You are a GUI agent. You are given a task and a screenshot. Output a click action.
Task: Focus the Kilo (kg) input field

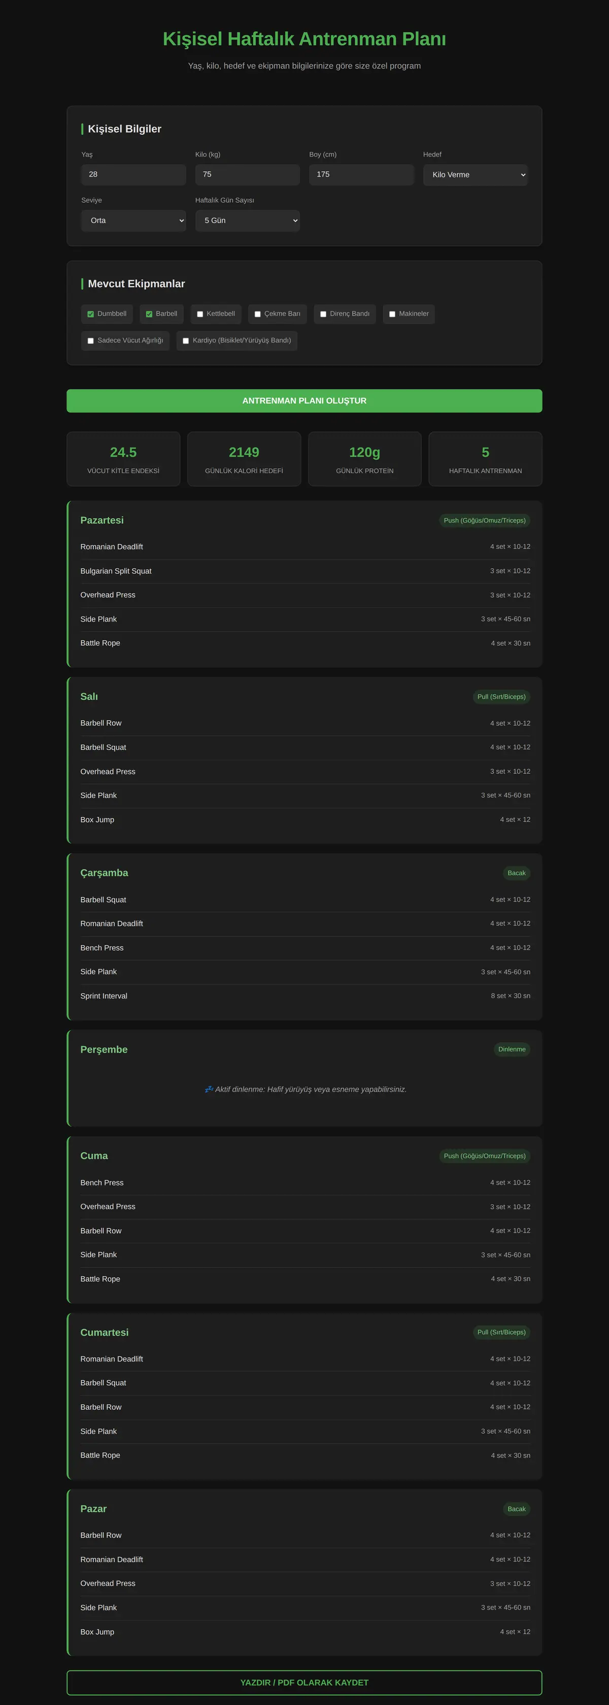[247, 175]
